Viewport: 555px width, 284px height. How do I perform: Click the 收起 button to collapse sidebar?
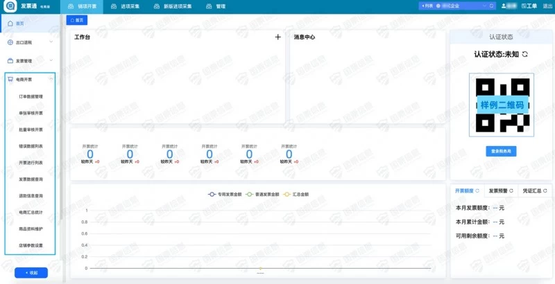click(x=31, y=273)
